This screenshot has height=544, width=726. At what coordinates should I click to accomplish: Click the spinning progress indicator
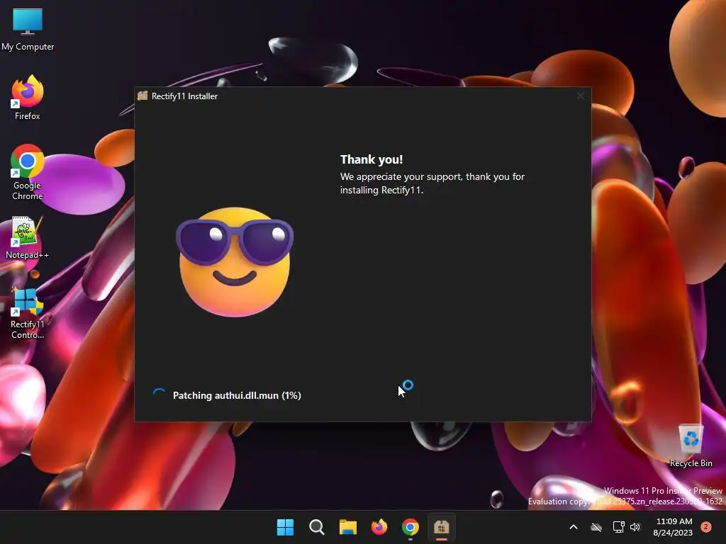pyautogui.click(x=159, y=395)
